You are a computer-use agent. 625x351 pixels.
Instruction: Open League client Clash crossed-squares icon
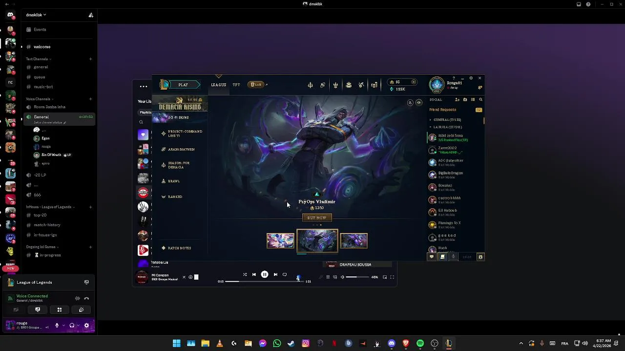pyautogui.click(x=323, y=85)
